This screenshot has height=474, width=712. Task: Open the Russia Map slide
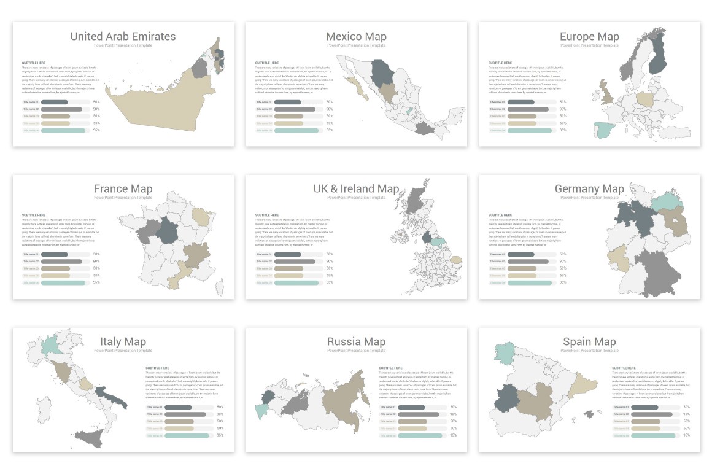(x=357, y=389)
